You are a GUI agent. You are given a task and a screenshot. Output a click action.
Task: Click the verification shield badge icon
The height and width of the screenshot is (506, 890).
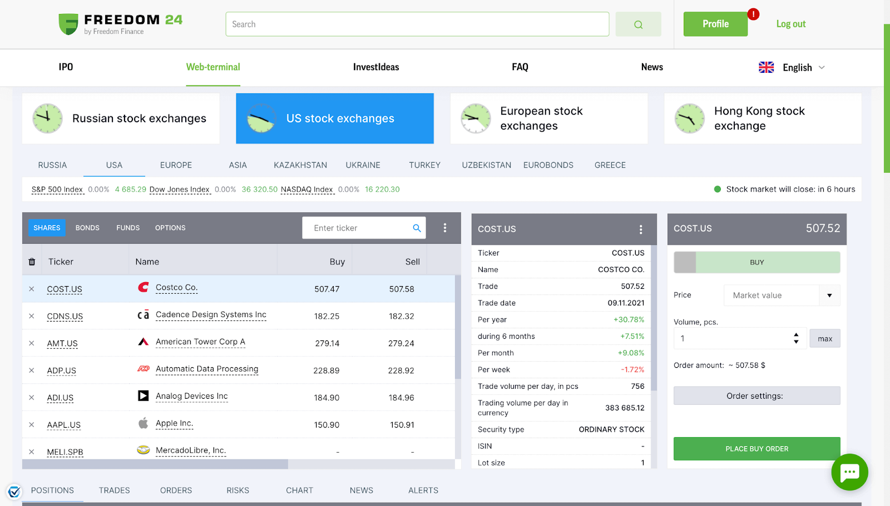14,492
